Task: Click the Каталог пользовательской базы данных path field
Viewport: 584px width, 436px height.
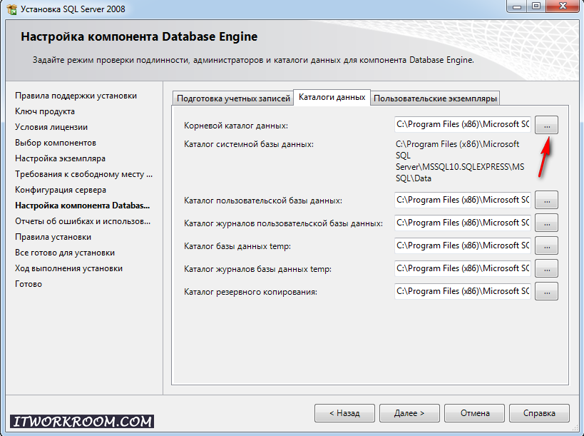Action: click(x=463, y=200)
